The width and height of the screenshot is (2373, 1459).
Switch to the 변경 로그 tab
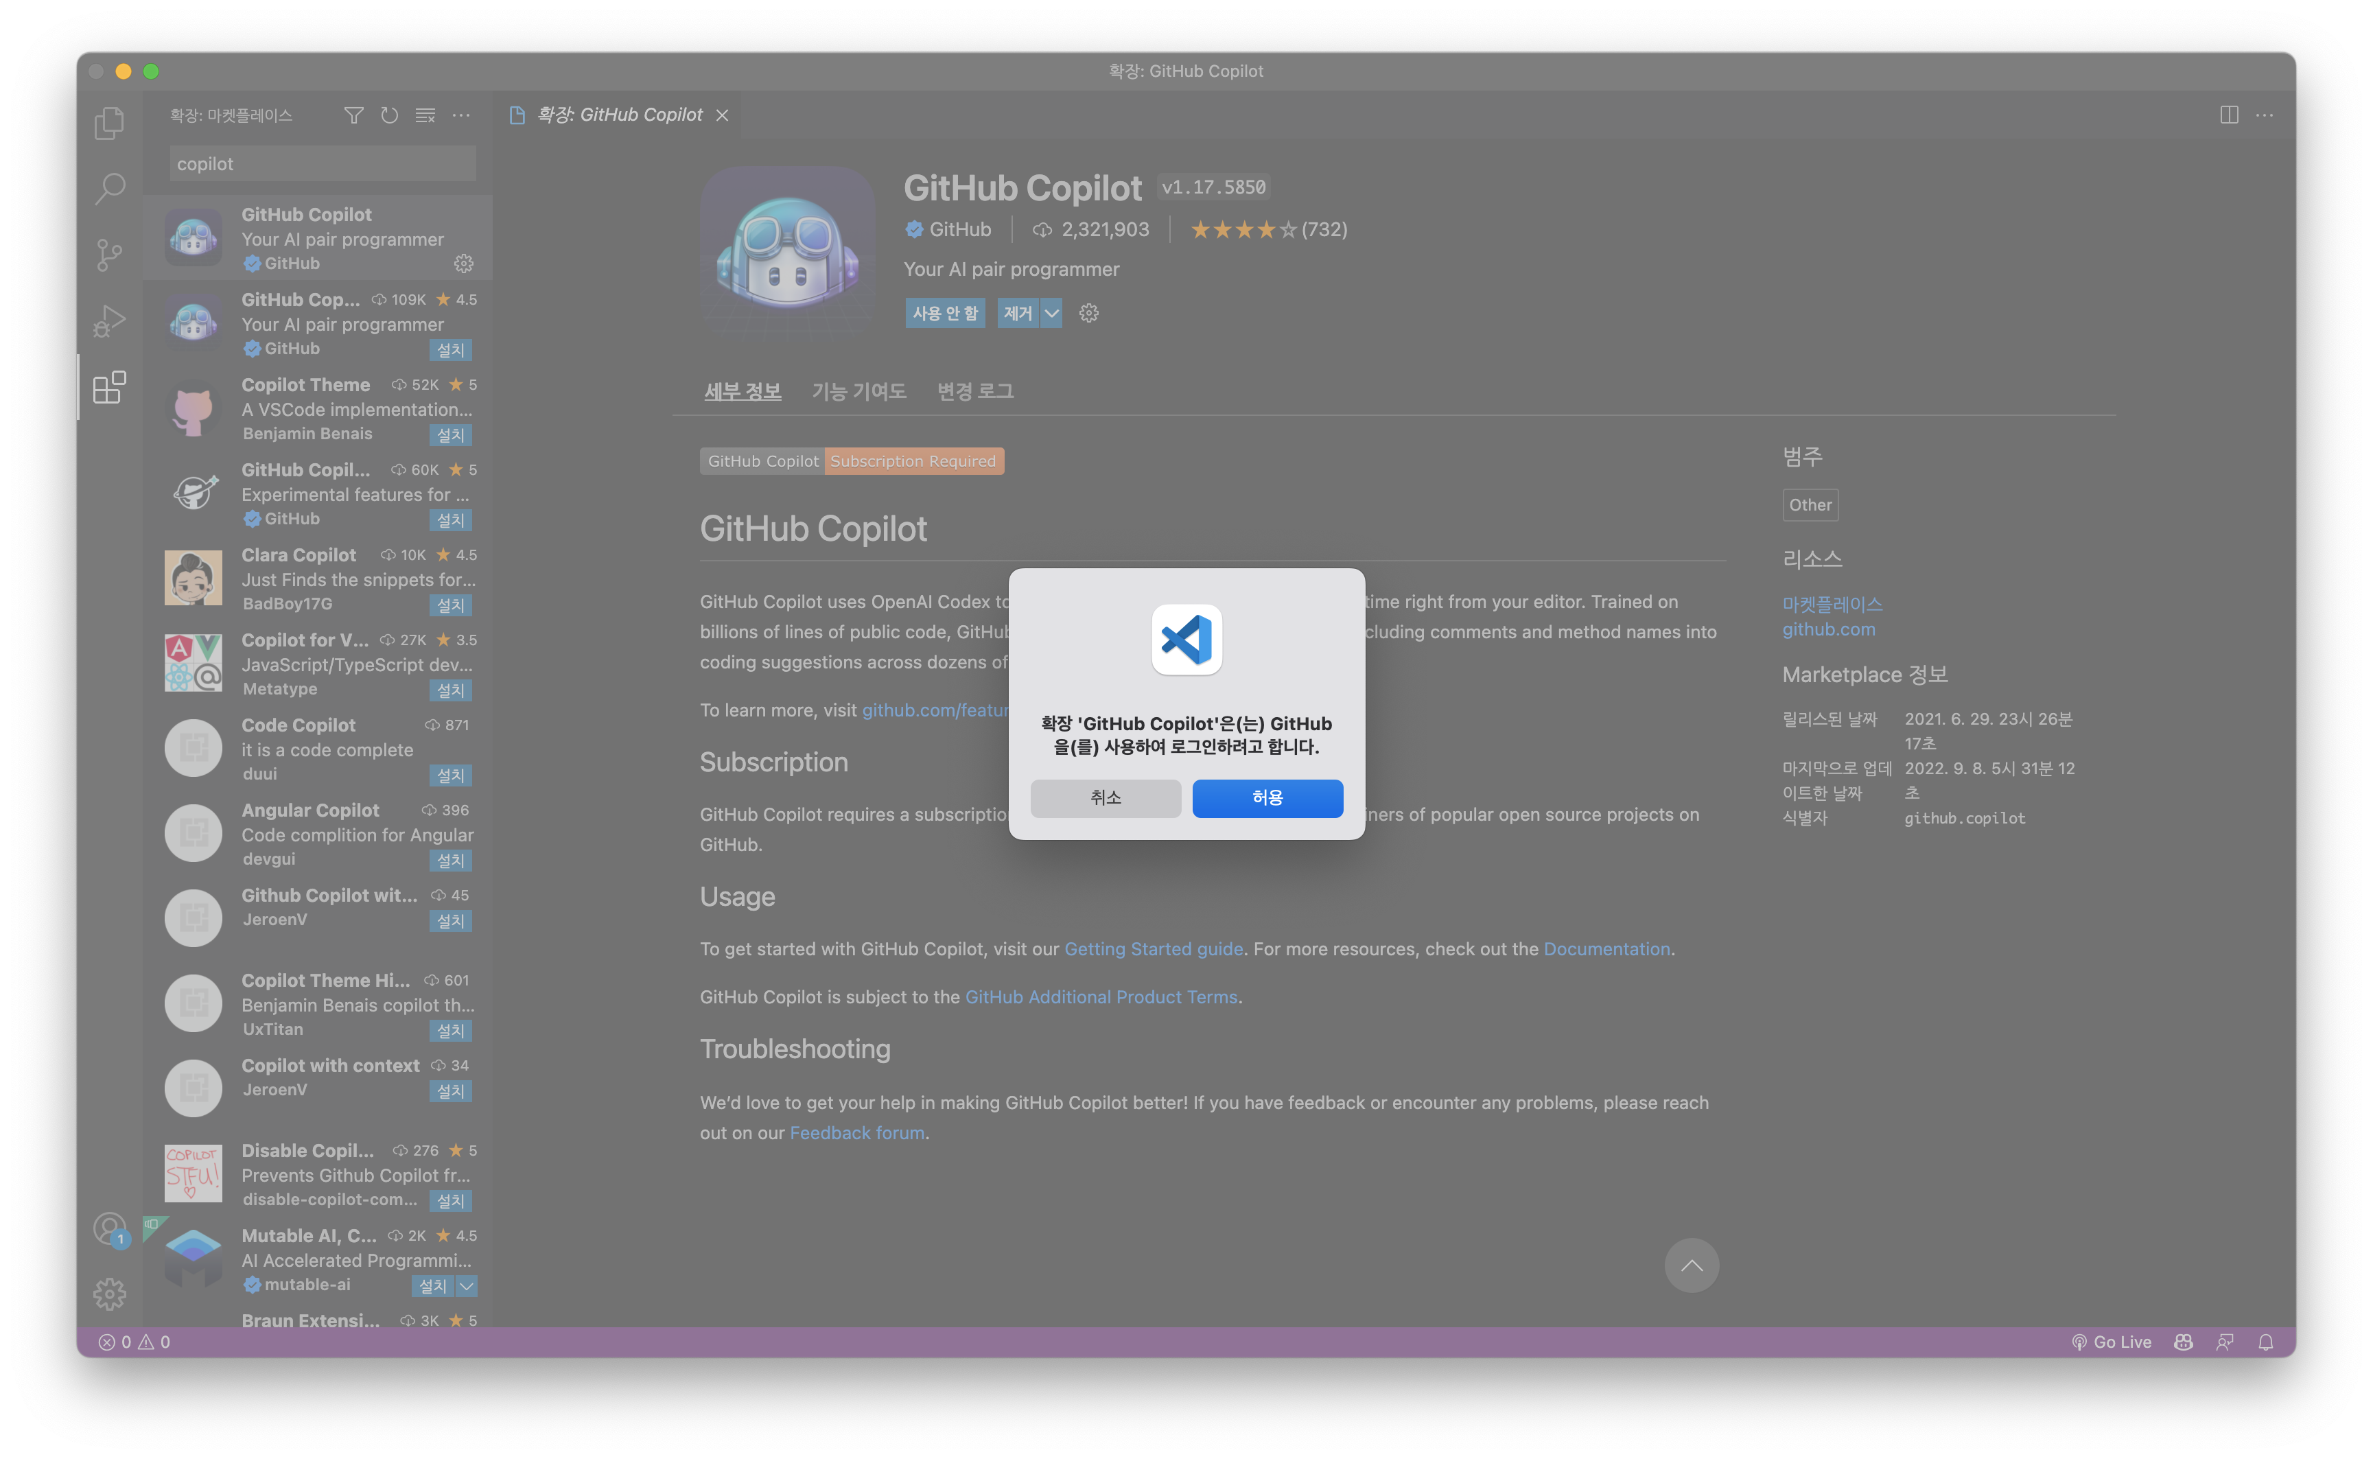click(x=975, y=390)
